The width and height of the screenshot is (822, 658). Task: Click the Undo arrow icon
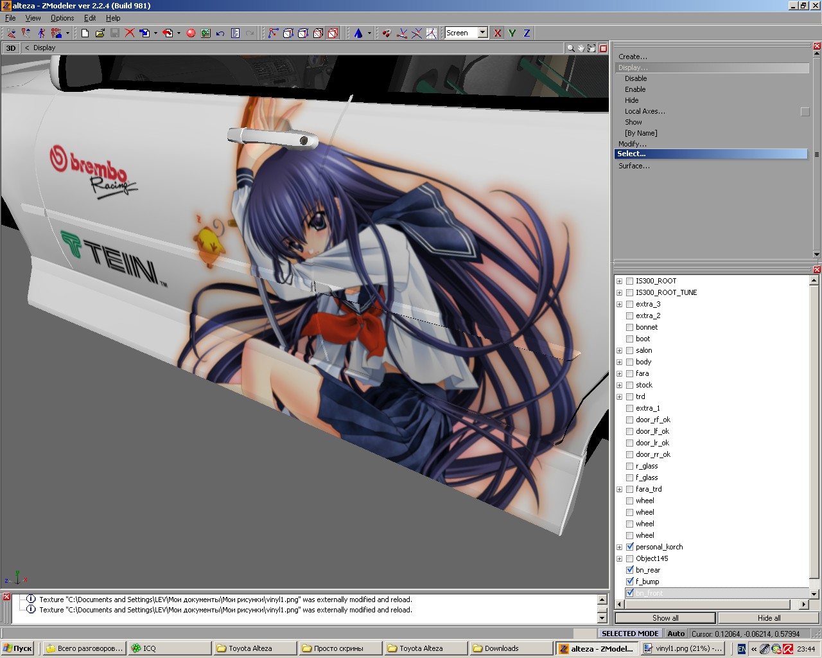220,33
